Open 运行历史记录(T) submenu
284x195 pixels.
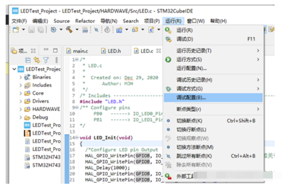pos(213,51)
